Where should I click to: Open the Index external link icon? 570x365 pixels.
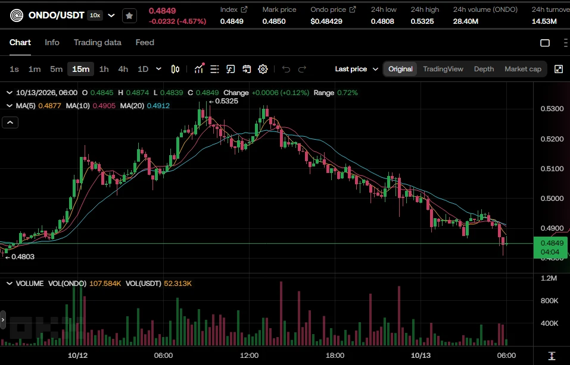[244, 10]
